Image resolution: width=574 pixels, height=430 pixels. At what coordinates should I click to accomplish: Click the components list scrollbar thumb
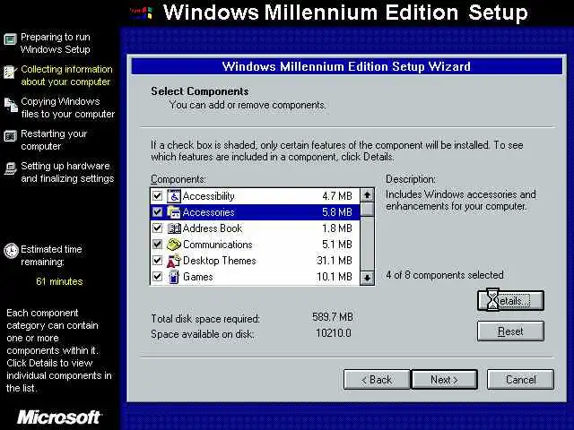click(367, 210)
